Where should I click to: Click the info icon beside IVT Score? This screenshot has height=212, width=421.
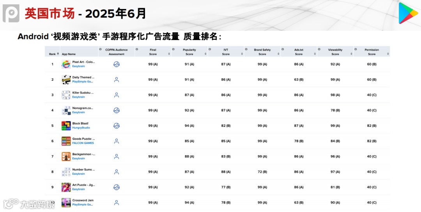pyautogui.click(x=210, y=49)
